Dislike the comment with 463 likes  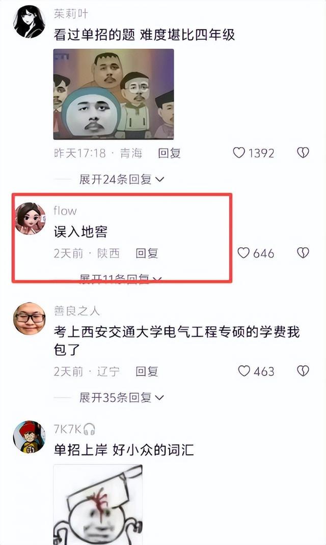pos(303,371)
